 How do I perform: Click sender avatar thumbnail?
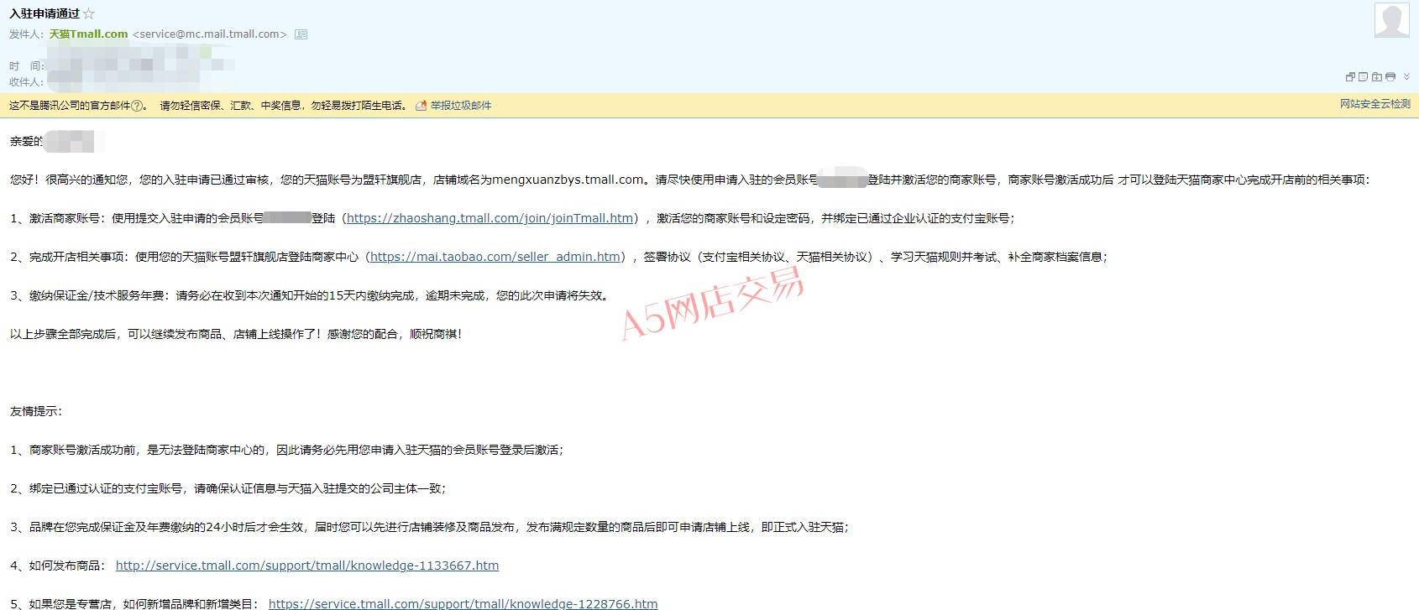pos(1391,20)
